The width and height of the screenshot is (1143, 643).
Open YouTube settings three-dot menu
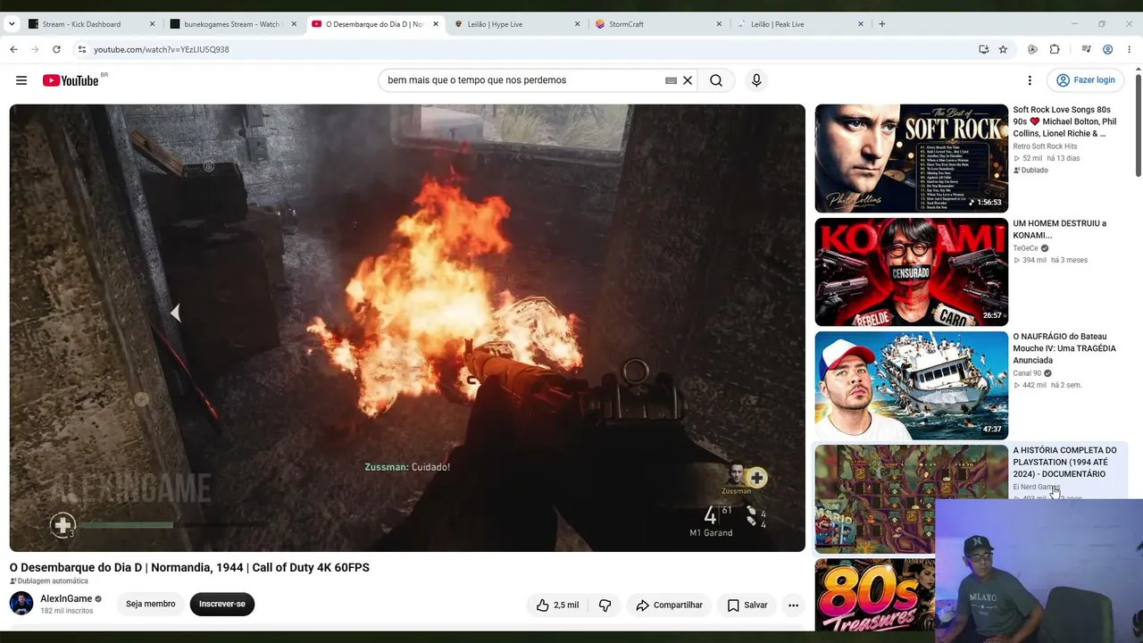coord(1030,80)
